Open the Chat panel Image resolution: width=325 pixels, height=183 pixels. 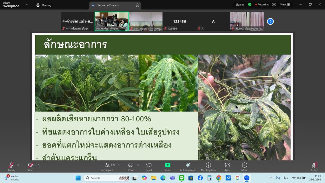(x=131, y=166)
